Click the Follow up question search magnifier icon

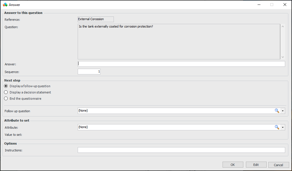(x=277, y=111)
